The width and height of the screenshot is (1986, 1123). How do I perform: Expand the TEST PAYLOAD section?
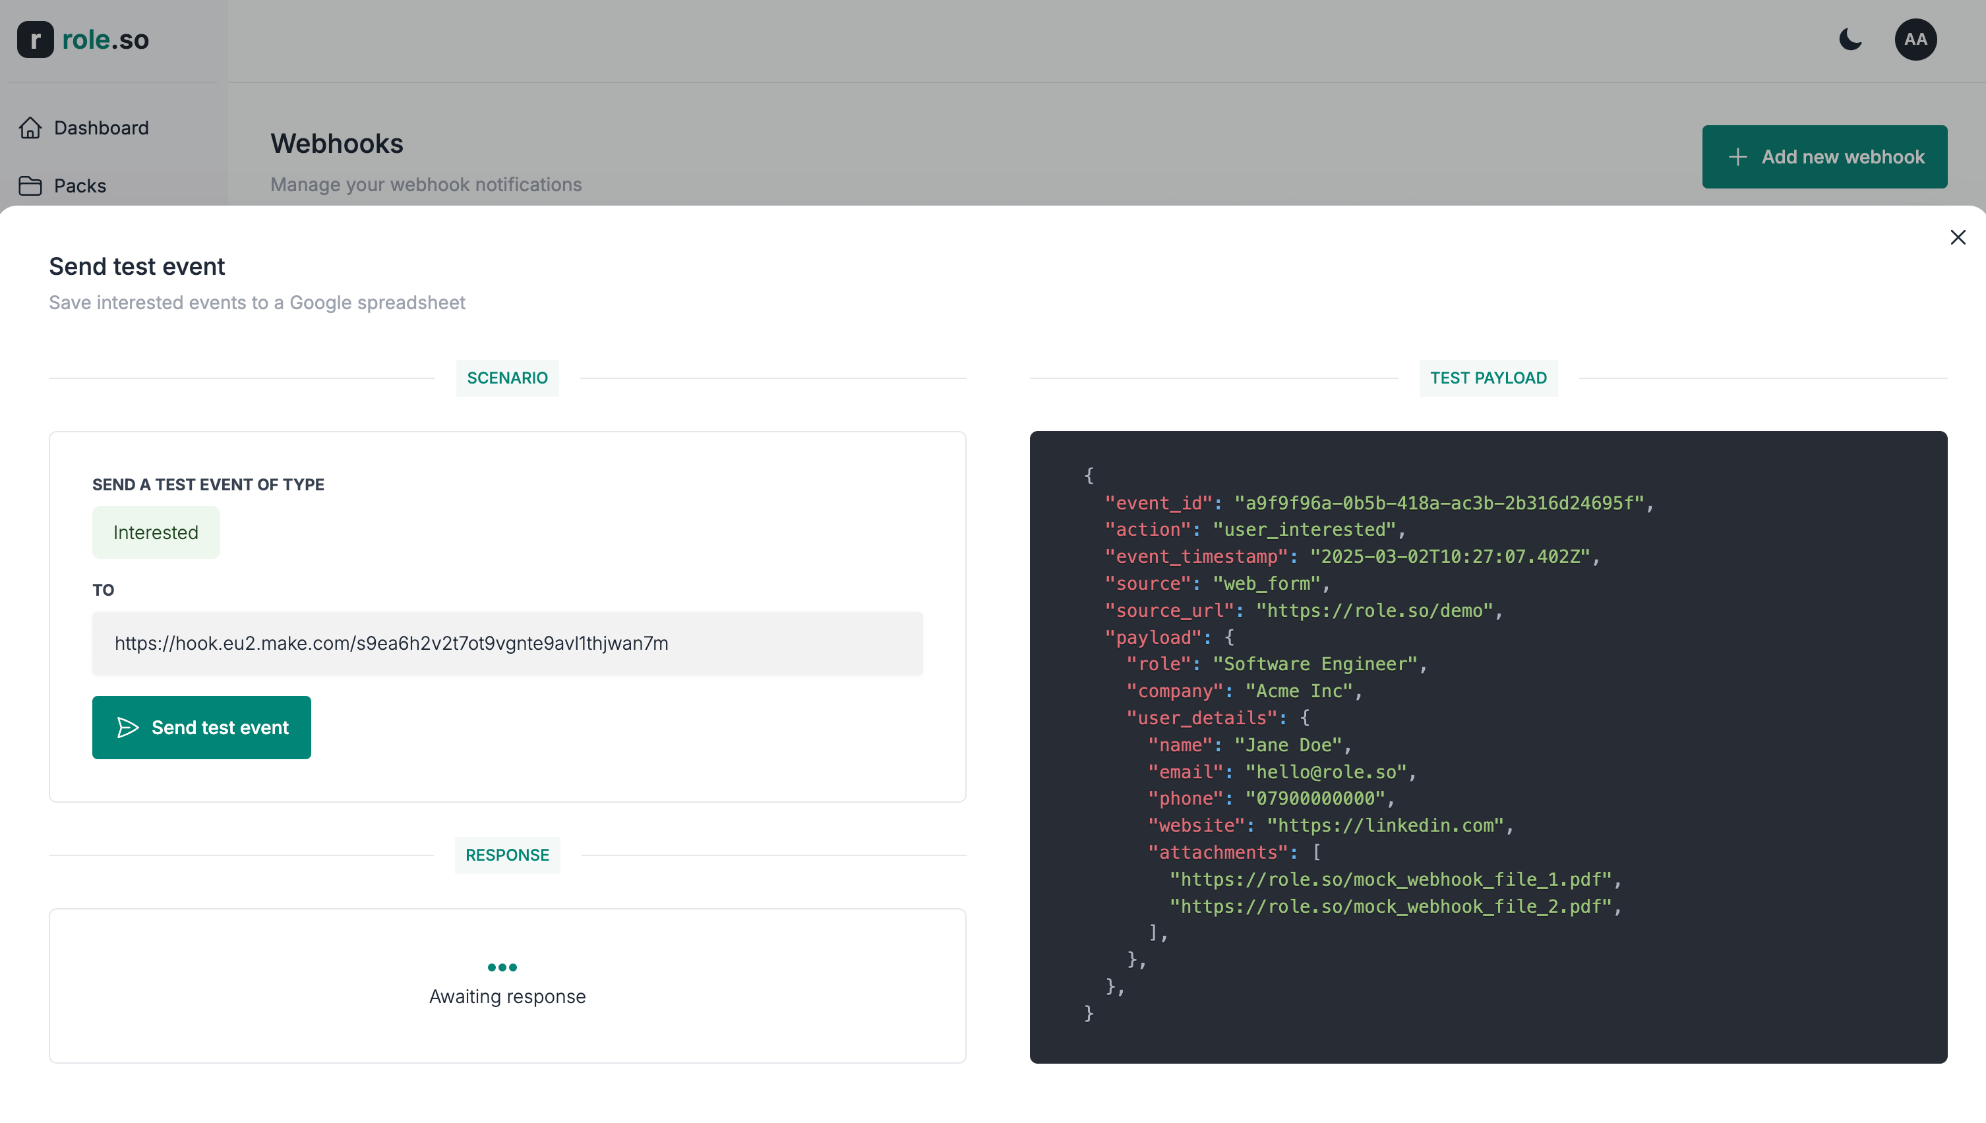[x=1488, y=378]
